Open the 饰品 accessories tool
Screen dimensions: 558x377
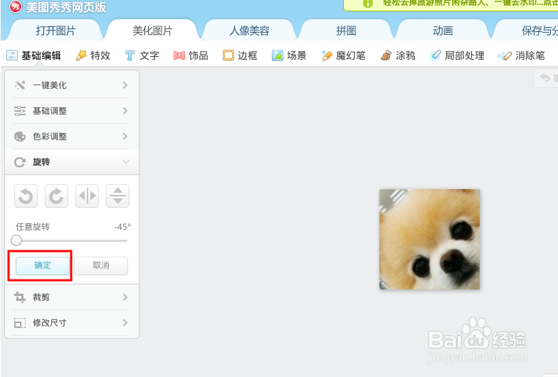tap(191, 55)
